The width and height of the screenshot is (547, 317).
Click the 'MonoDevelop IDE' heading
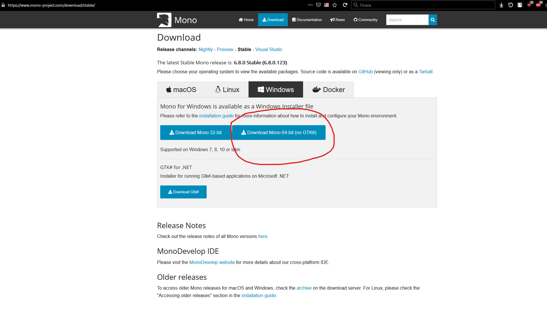[188, 251]
